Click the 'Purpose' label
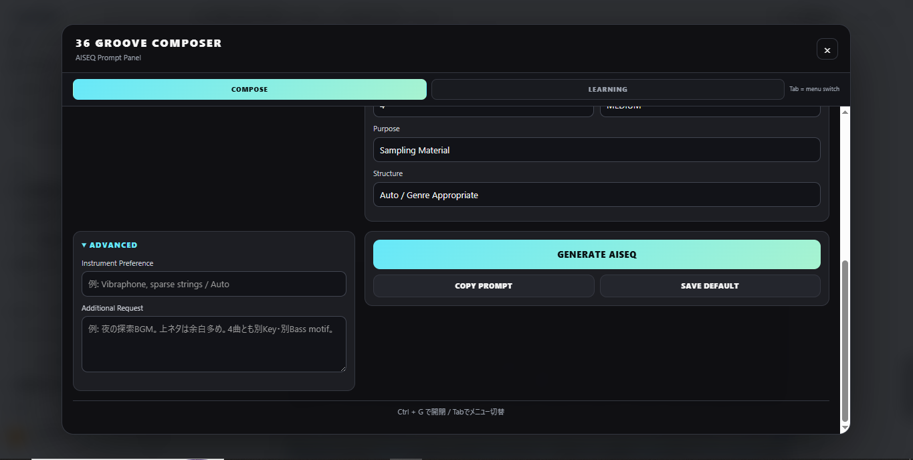The width and height of the screenshot is (913, 460). tap(387, 129)
